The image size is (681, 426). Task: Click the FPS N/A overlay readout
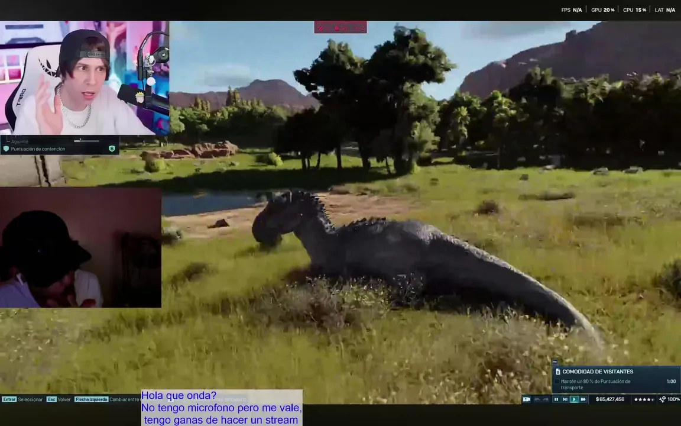[x=572, y=9]
